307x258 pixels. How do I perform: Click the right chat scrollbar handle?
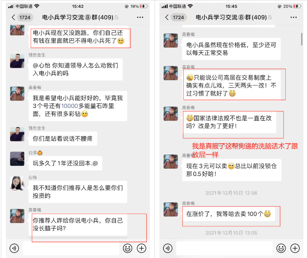pyautogui.click(x=302, y=39)
